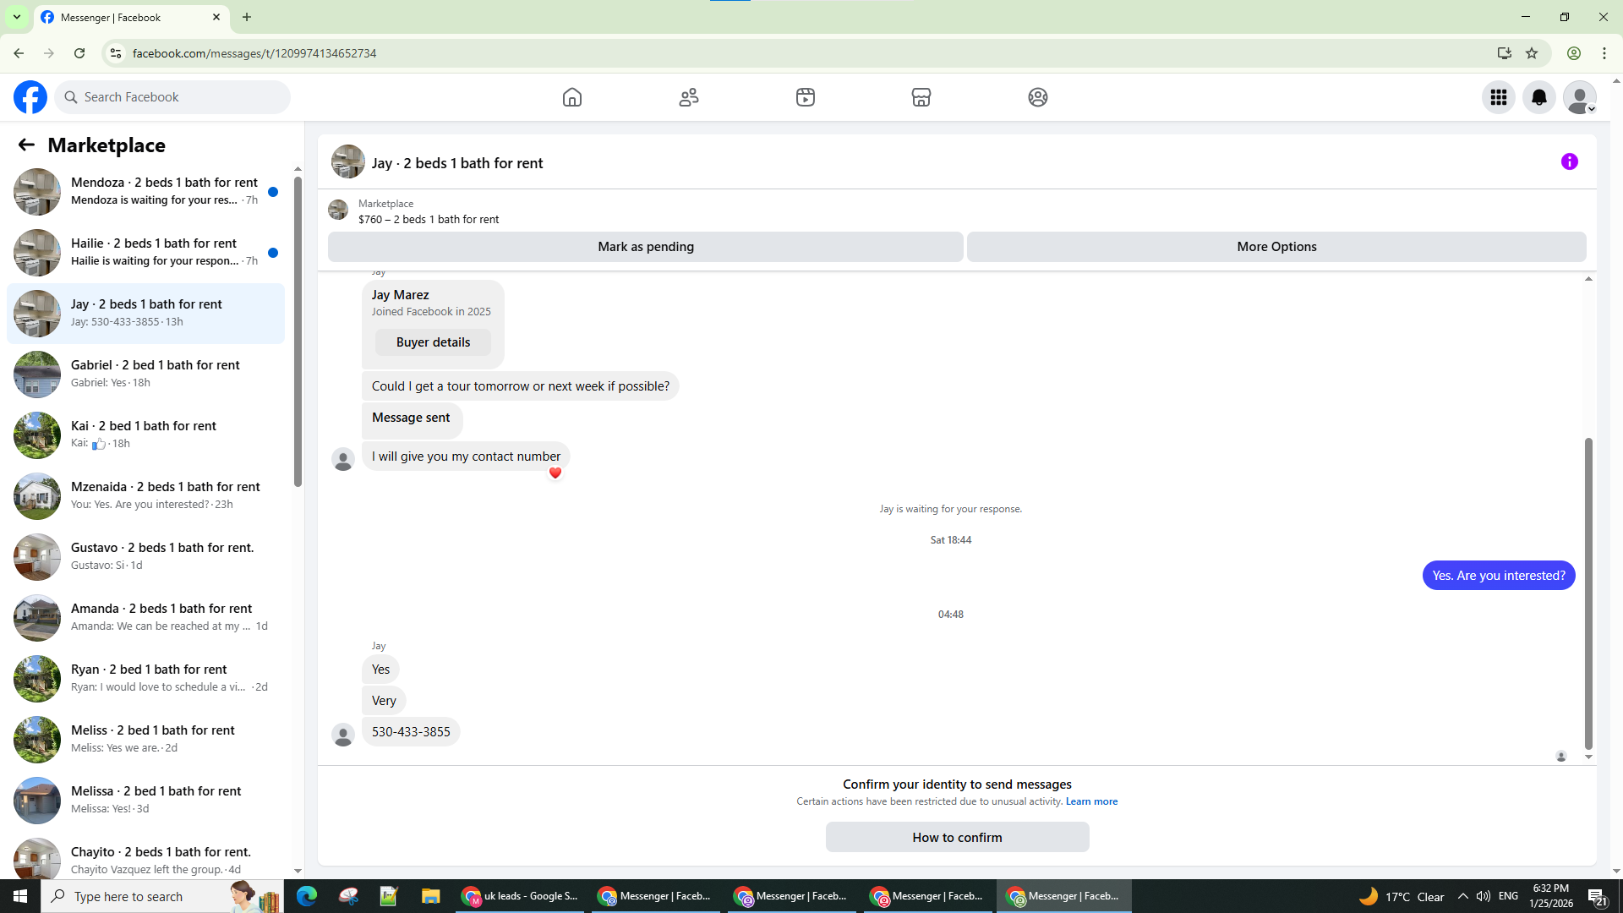Open the volume control in system tray
The image size is (1623, 913).
(x=1484, y=896)
